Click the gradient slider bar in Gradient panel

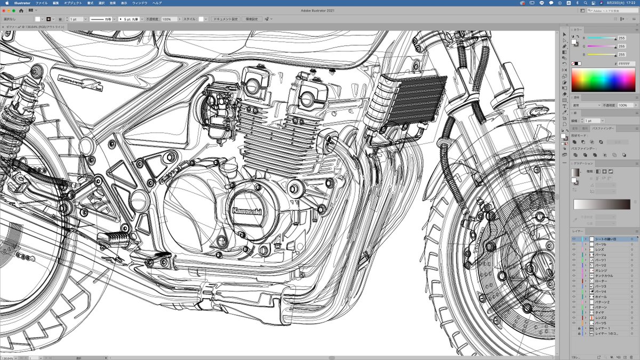pyautogui.click(x=602, y=205)
